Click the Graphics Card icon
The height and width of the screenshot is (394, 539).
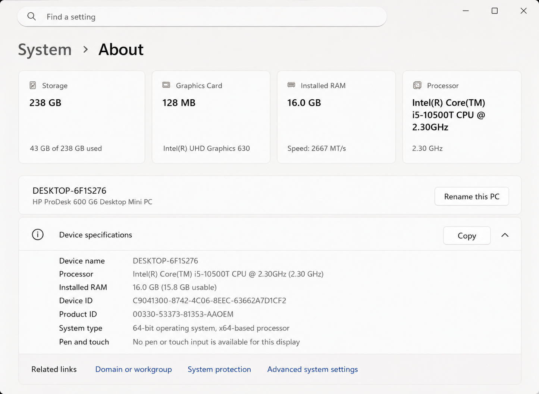(166, 85)
